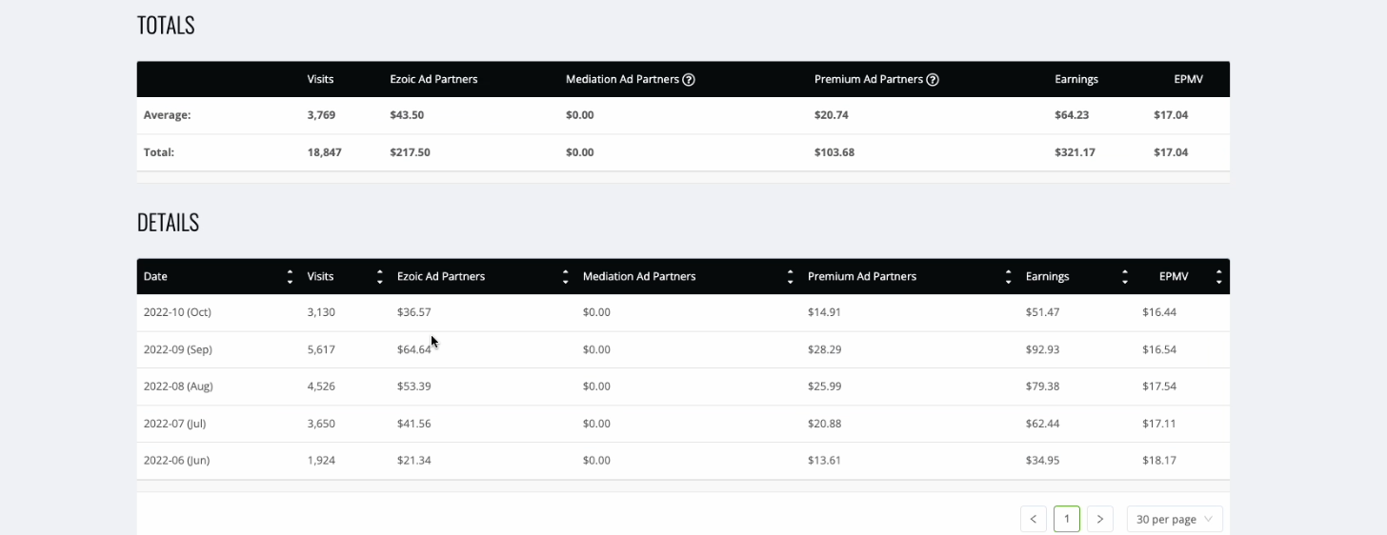Click visits value 5,617
This screenshot has width=1387, height=535.
(x=321, y=349)
